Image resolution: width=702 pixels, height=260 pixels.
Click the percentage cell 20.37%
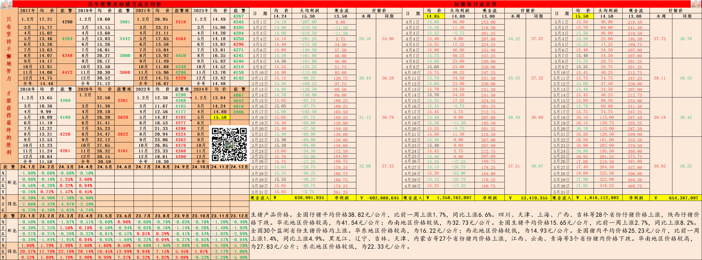pos(28,251)
